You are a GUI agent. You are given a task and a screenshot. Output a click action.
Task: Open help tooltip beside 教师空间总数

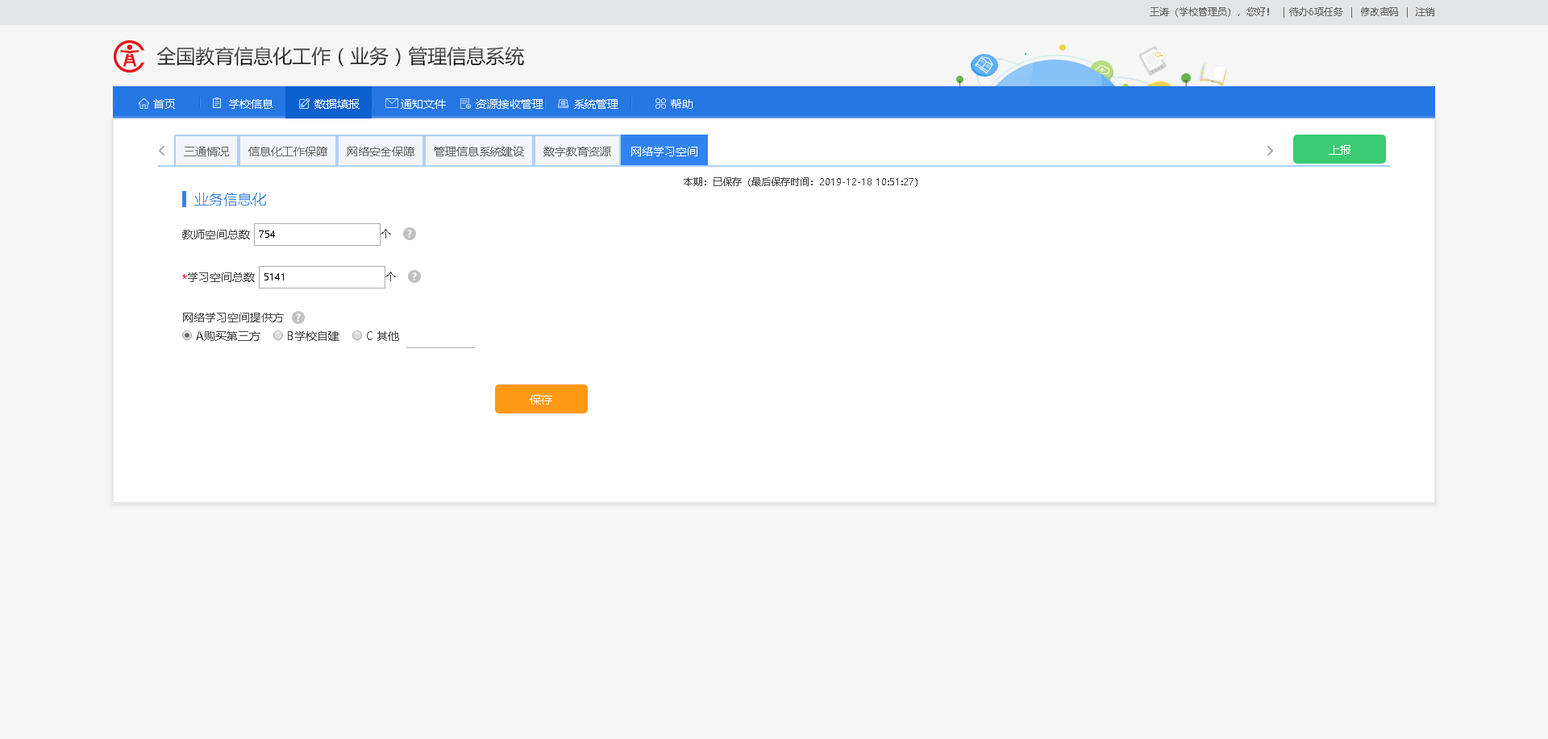409,234
